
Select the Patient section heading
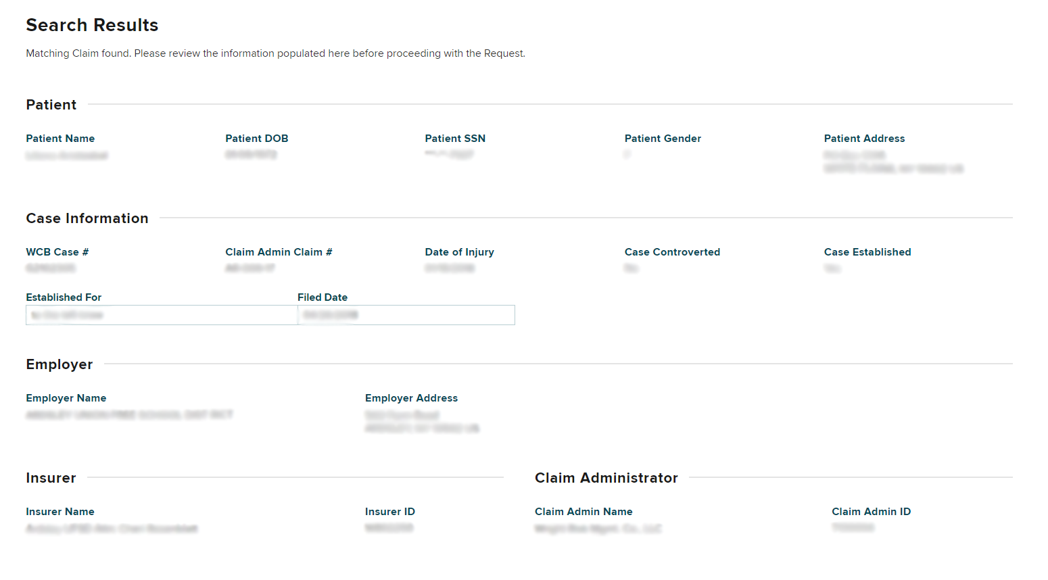pos(51,105)
